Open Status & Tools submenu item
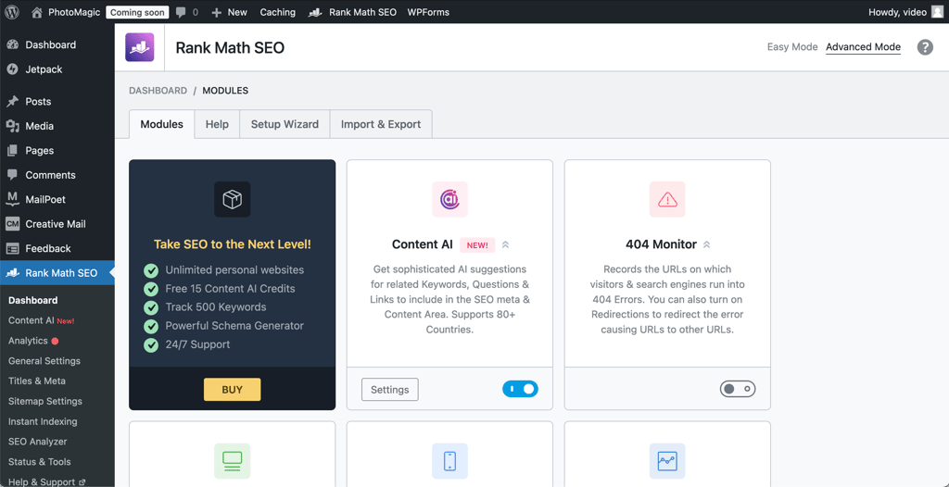949x487 pixels. tap(39, 462)
